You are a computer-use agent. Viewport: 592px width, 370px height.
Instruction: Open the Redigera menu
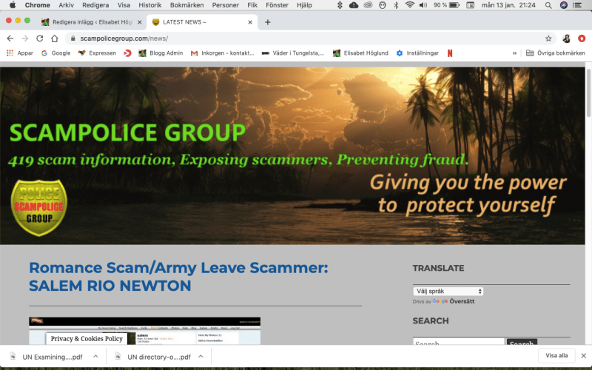point(95,5)
